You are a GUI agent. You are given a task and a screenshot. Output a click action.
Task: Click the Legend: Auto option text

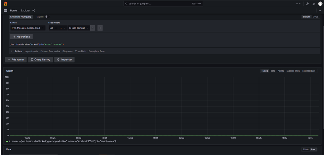click(31, 51)
